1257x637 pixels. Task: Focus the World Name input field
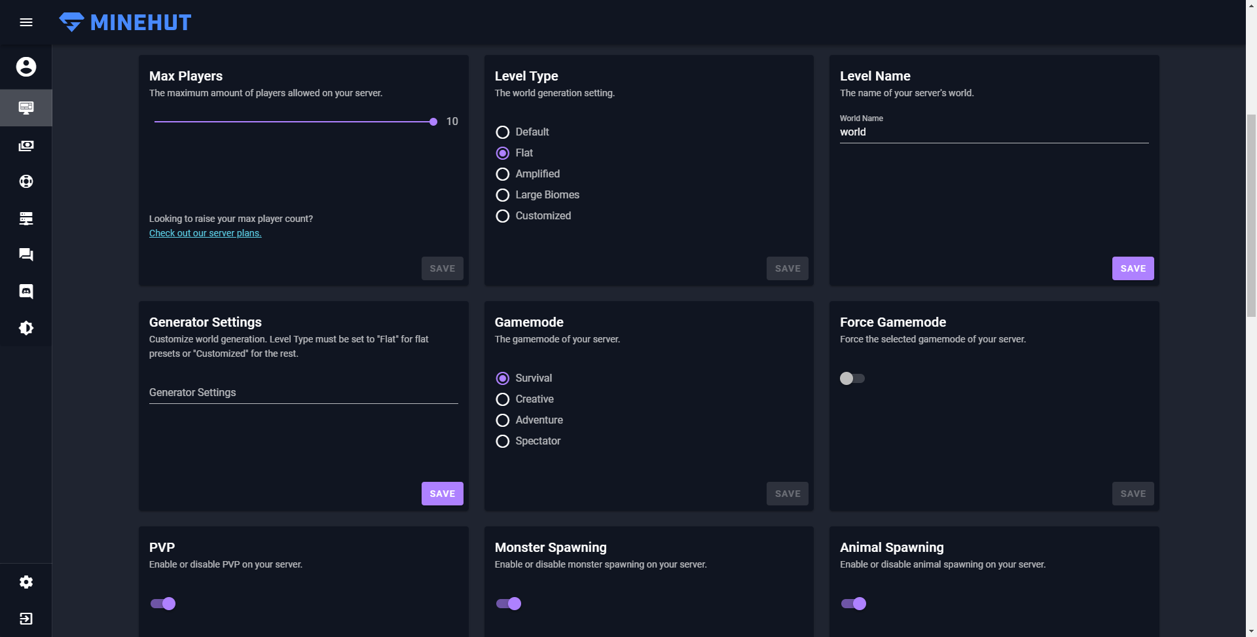coord(994,132)
